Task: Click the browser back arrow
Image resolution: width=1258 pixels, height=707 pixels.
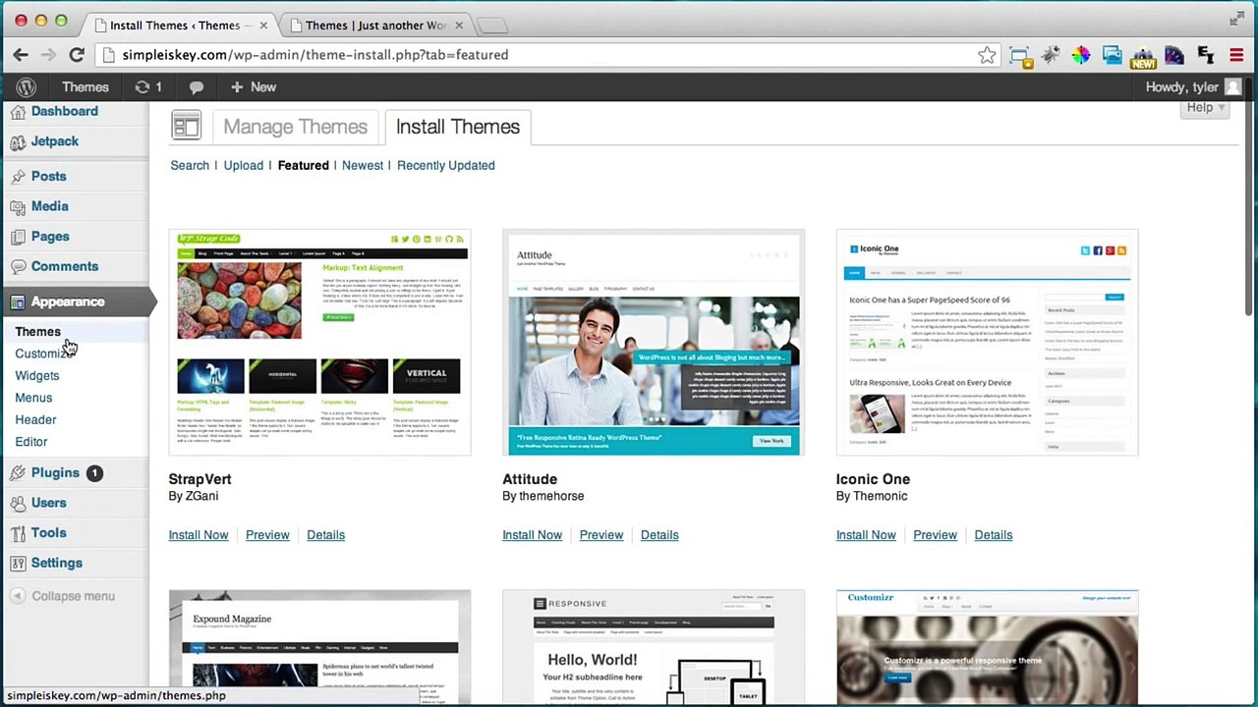Action: [x=21, y=55]
